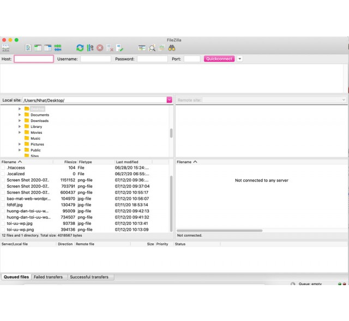Click remote pane horizontal scrollbar
This screenshot has height=321, width=349.
[219, 231]
